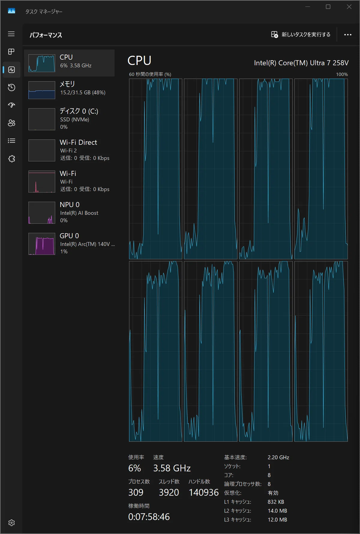Click the GPU 0 mini graph thumbnail
The width and height of the screenshot is (360, 534).
tap(42, 244)
